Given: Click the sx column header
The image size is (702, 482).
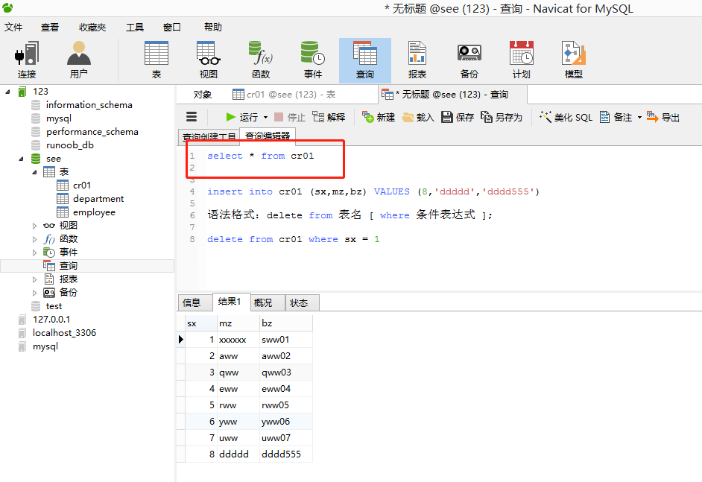Looking at the screenshot, I should click(x=201, y=323).
